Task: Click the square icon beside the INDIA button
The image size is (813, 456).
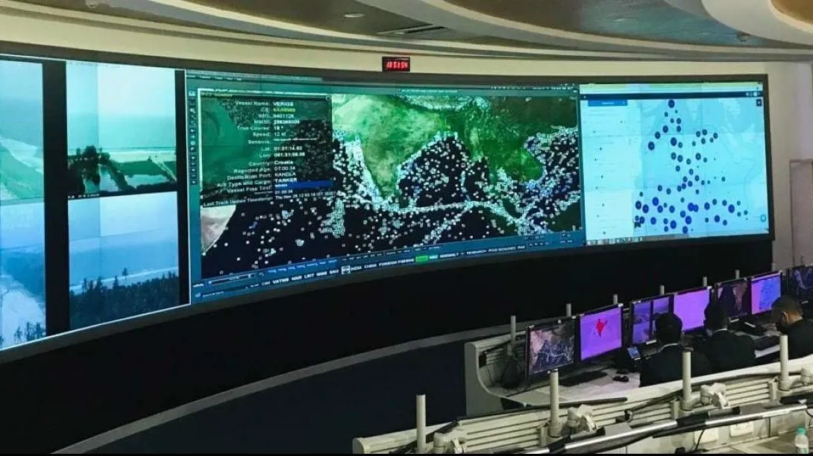Action: [345, 268]
